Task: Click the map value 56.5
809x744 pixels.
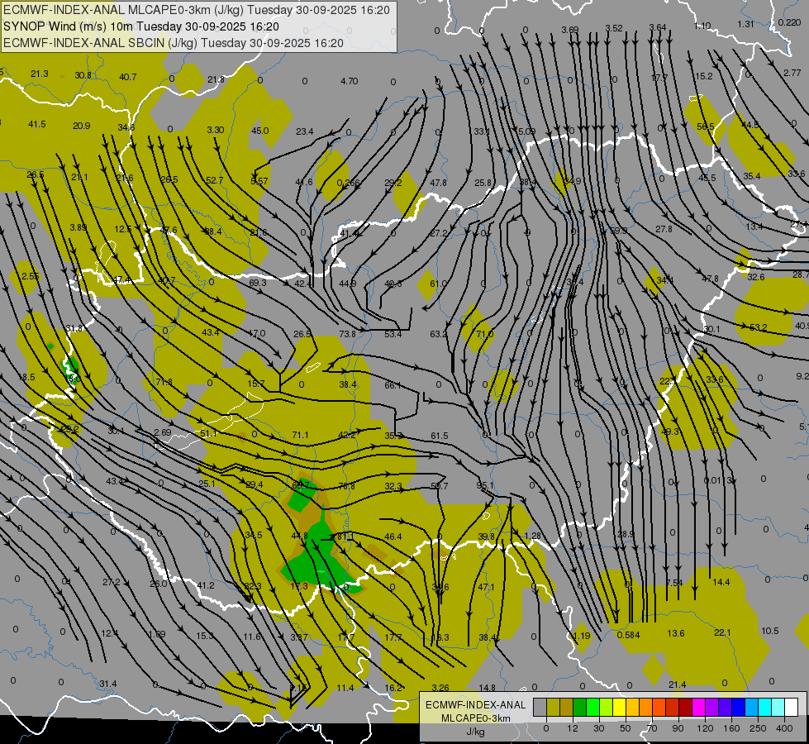Action: coord(706,126)
